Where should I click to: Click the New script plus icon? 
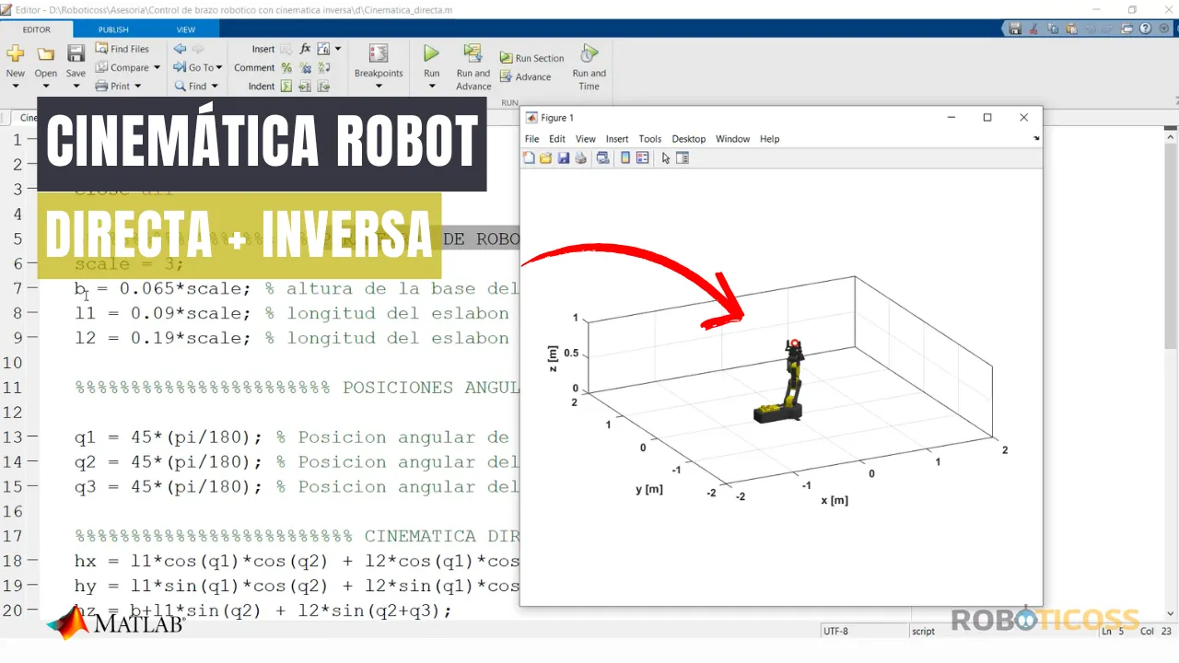[x=16, y=54]
